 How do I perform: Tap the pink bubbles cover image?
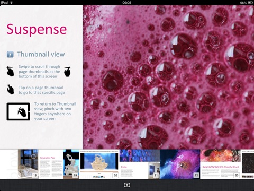coord(168,77)
